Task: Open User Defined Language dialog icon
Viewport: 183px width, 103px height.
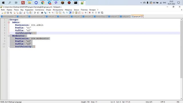Action: tap(73, 13)
